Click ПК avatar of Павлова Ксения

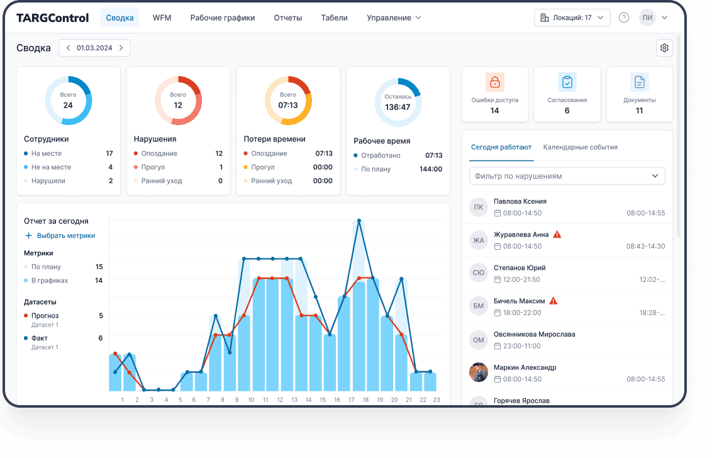[479, 207]
